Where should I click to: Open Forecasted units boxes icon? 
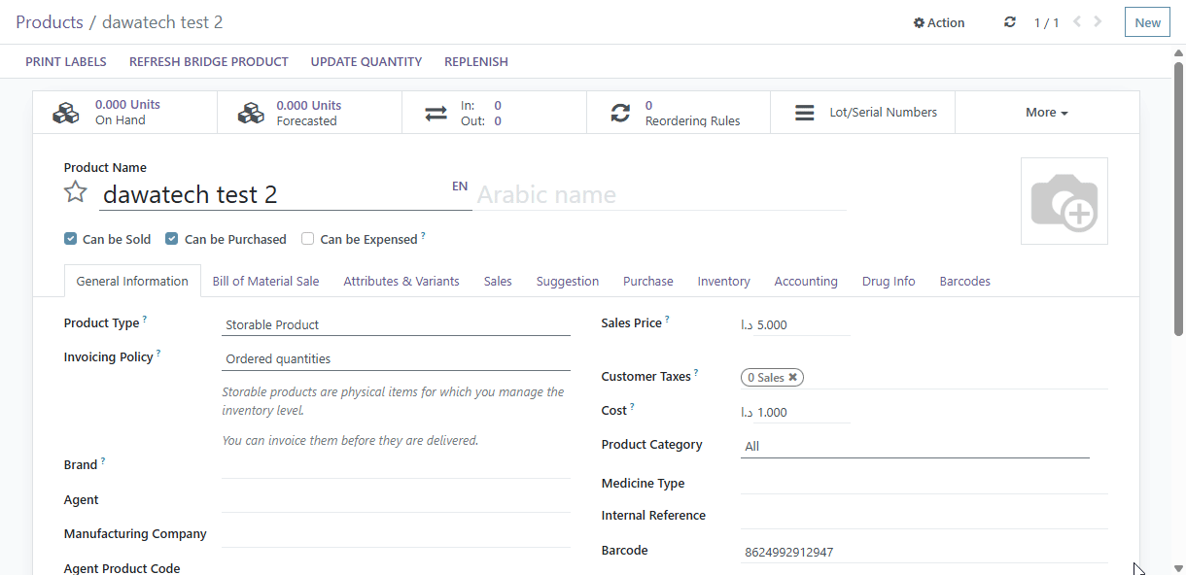(251, 113)
